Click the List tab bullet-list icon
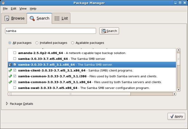The image size is (188, 129). [57, 18]
